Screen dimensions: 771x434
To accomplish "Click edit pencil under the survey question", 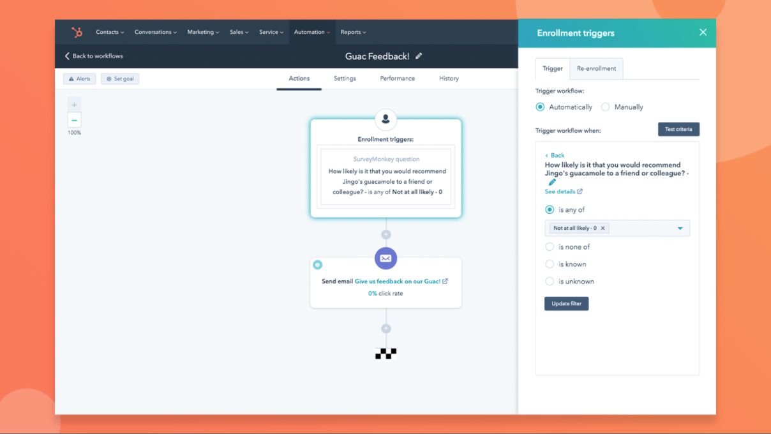I will [552, 182].
